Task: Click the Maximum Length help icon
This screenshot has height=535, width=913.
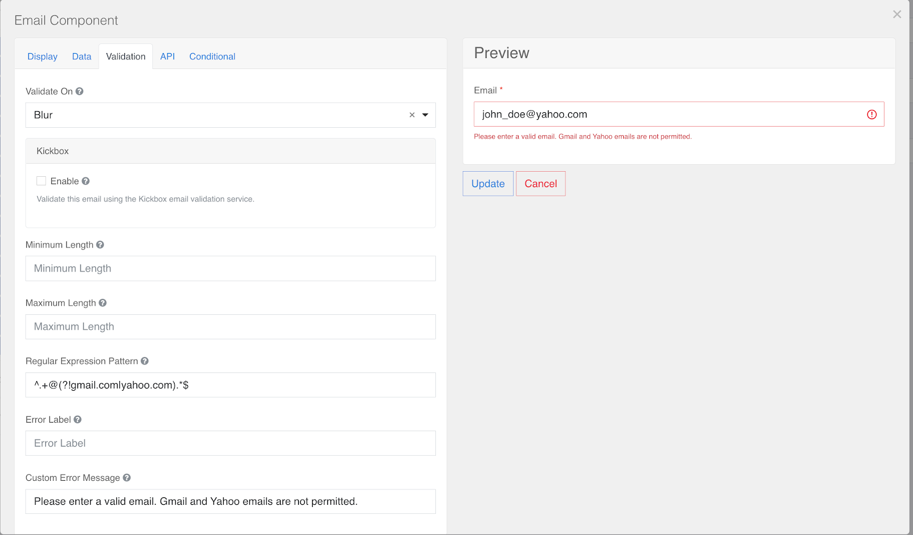Action: [x=103, y=303]
